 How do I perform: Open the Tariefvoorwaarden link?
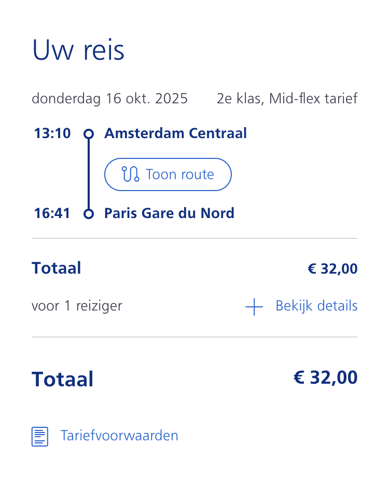click(119, 436)
